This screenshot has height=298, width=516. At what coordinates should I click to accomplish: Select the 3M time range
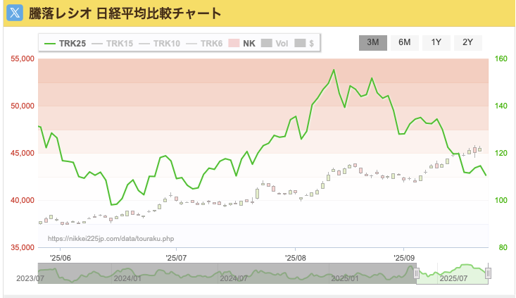(372, 42)
